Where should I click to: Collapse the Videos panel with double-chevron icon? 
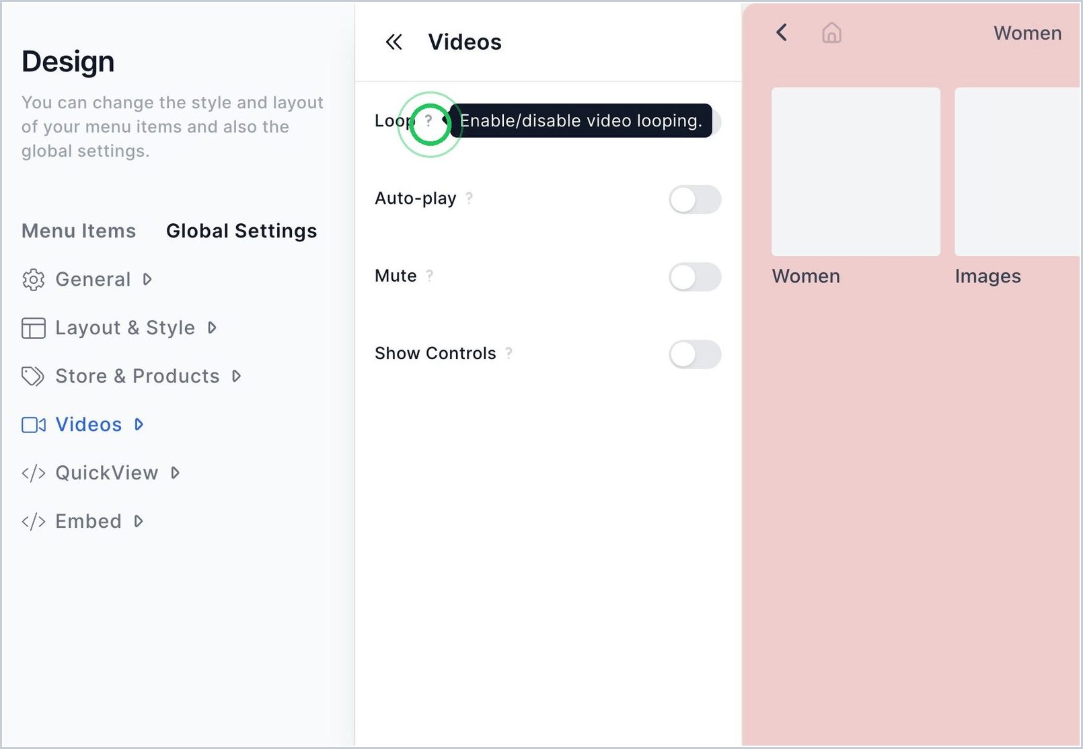point(394,42)
